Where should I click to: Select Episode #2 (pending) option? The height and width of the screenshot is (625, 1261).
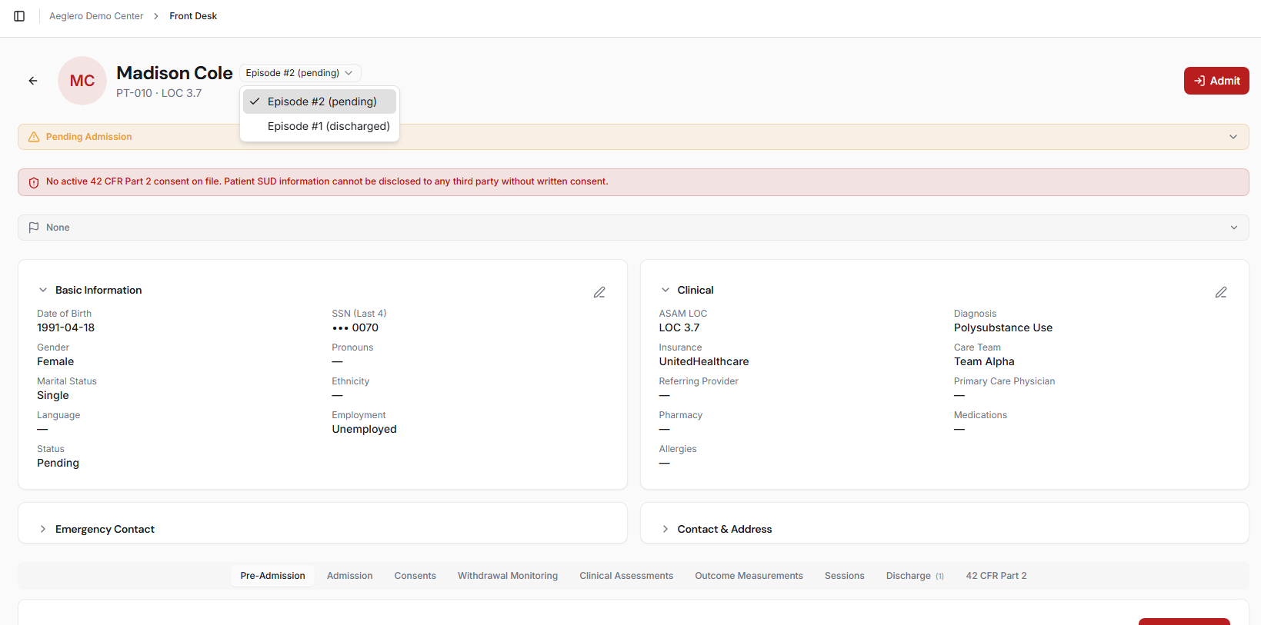click(x=319, y=101)
